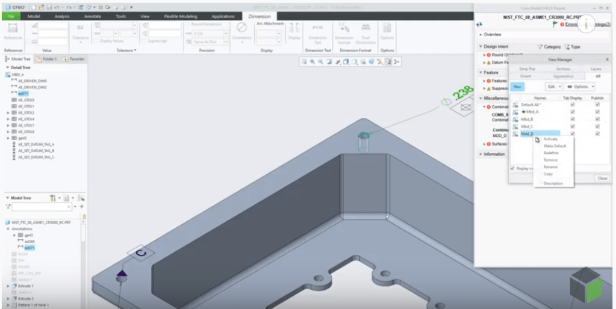The width and height of the screenshot is (616, 309).
Task: Open the Edit dropdown in View Manager
Action: [554, 87]
